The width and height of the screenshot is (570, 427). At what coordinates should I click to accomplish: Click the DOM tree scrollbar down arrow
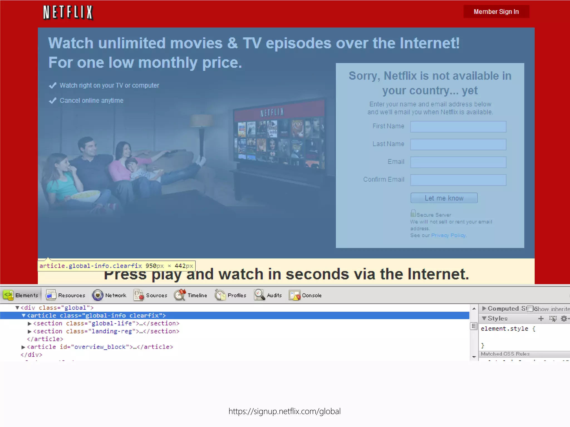point(474,357)
